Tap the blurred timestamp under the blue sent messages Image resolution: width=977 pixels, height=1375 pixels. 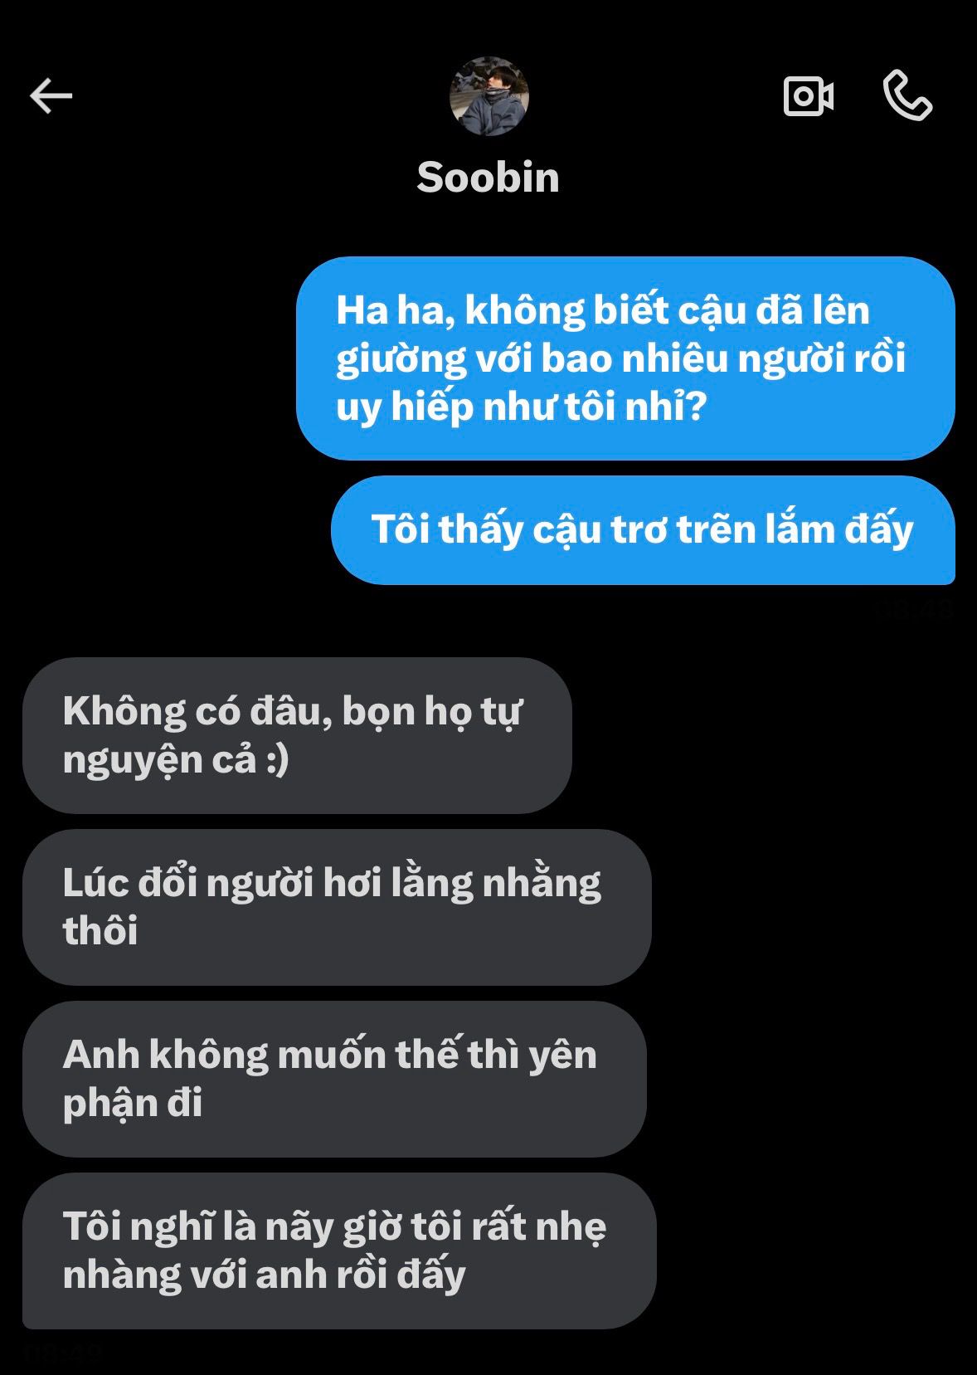tap(912, 610)
